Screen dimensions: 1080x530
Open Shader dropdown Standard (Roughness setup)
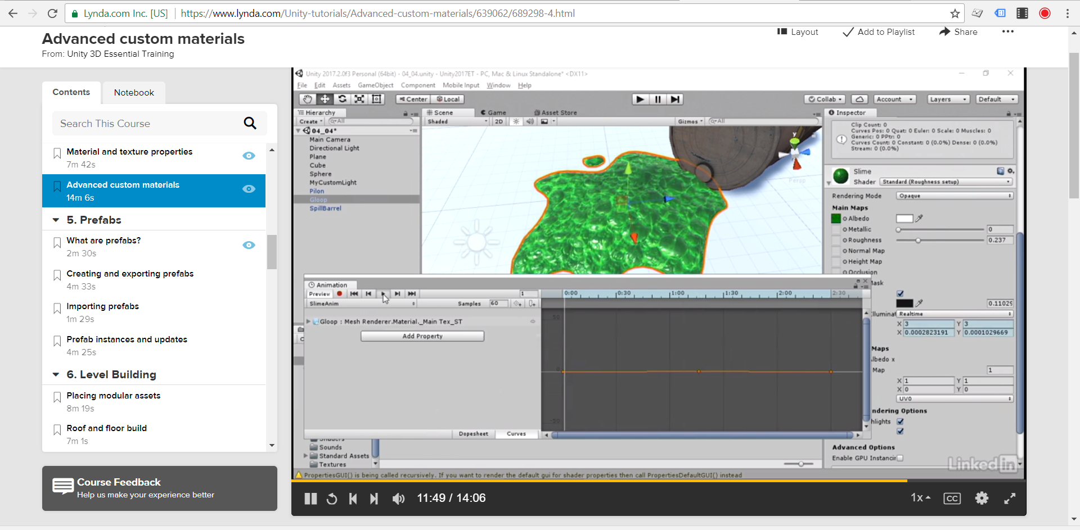pyautogui.click(x=946, y=182)
